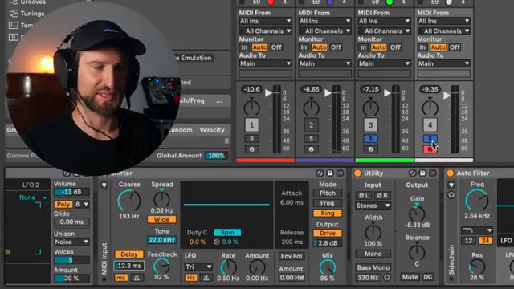Enable the Utility Mono switch
Viewport: 514px width, 289px height.
(373, 254)
